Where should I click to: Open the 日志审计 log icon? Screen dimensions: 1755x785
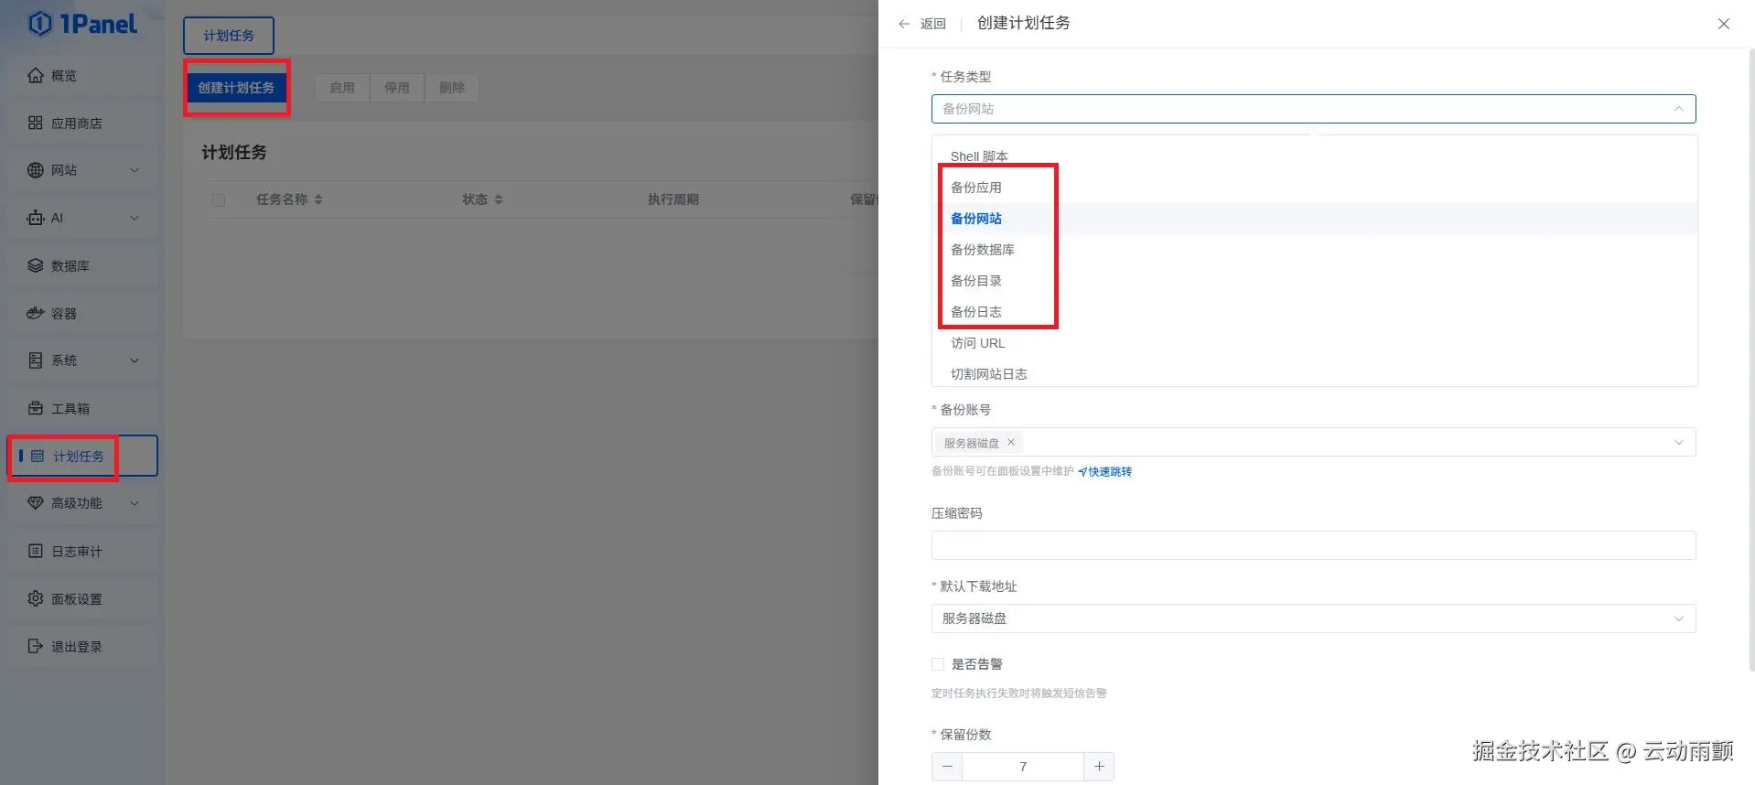click(x=36, y=551)
